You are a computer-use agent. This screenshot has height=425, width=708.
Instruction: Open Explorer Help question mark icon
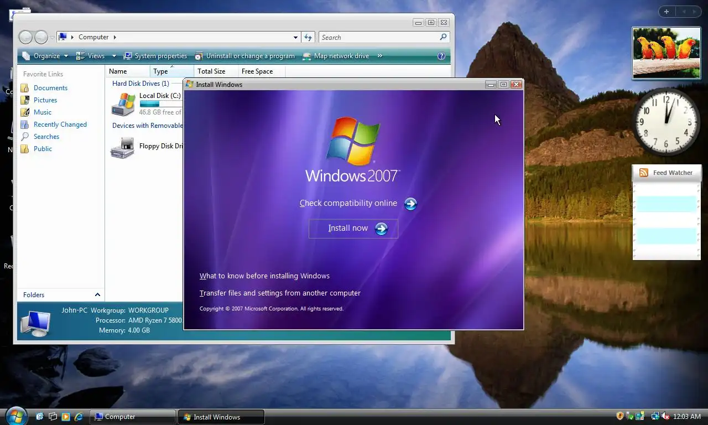point(441,56)
